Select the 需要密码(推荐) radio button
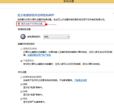The height and width of the screenshot is (104, 114). [21, 49]
